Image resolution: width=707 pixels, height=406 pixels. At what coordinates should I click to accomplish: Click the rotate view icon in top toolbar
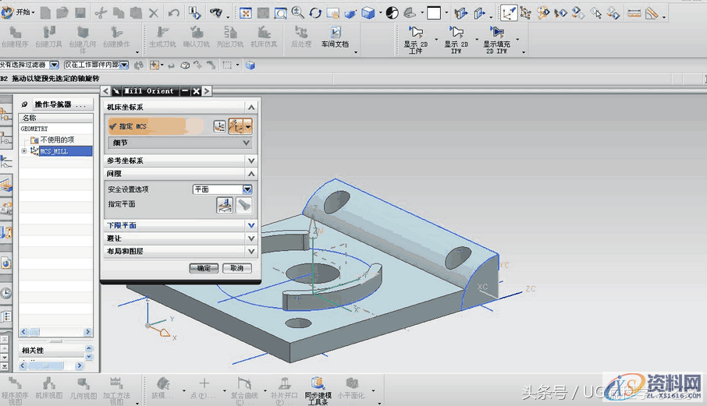pos(315,13)
